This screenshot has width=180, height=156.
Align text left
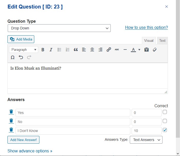pyautogui.click(x=84, y=50)
